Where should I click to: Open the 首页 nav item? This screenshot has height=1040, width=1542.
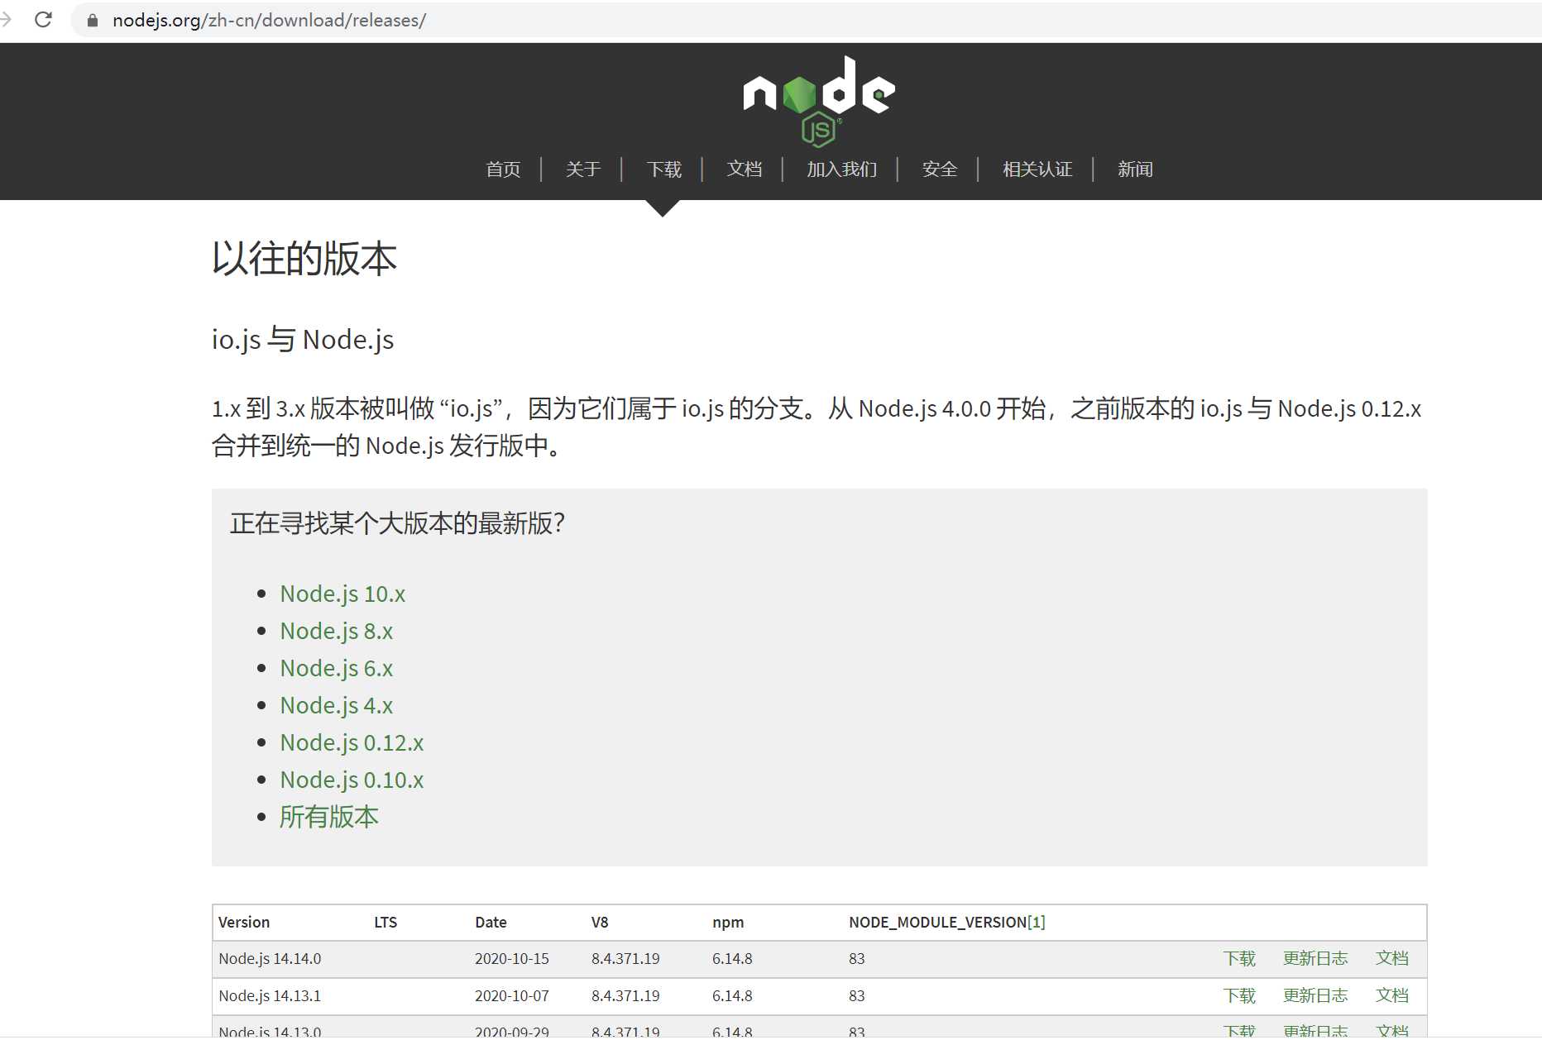pyautogui.click(x=503, y=169)
